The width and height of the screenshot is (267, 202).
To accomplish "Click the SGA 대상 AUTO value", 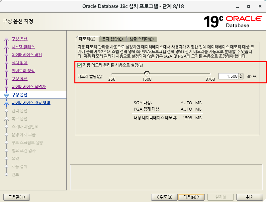I will click(x=186, y=103).
